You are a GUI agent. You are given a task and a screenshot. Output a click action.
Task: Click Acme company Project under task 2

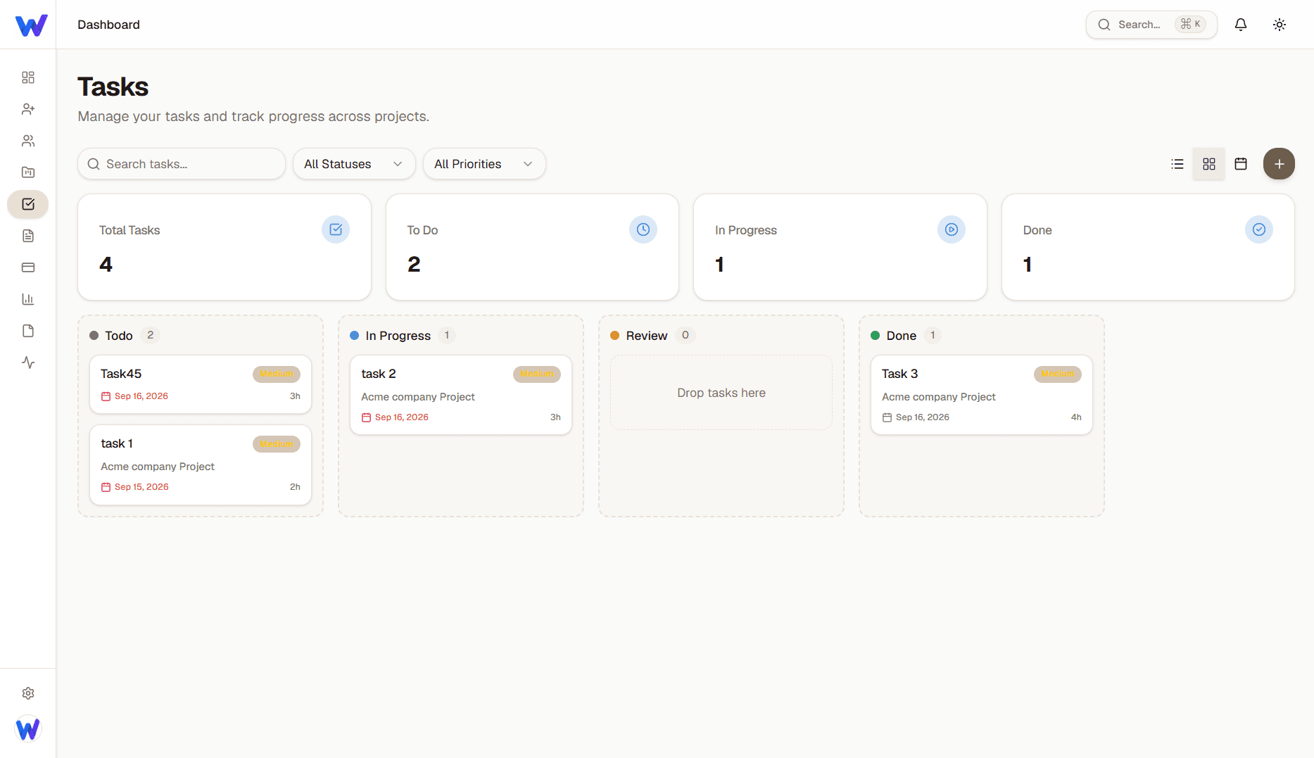(x=418, y=397)
